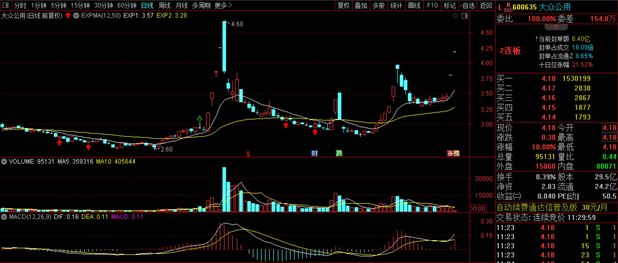The height and width of the screenshot is (263, 618).
Task: Select the 15分钟 period tab
Action: pyautogui.click(x=80, y=5)
